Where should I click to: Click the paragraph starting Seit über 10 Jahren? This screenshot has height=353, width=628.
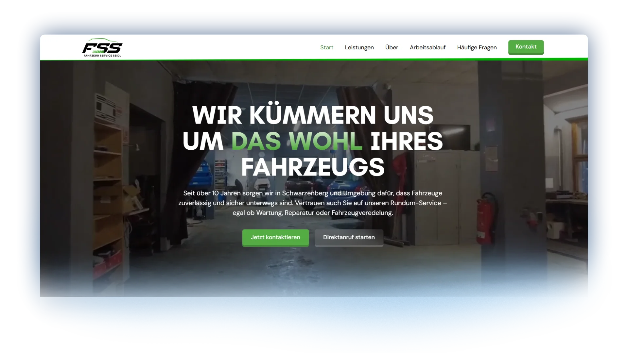[x=313, y=203]
